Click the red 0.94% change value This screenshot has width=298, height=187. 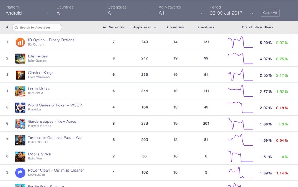pos(282,141)
